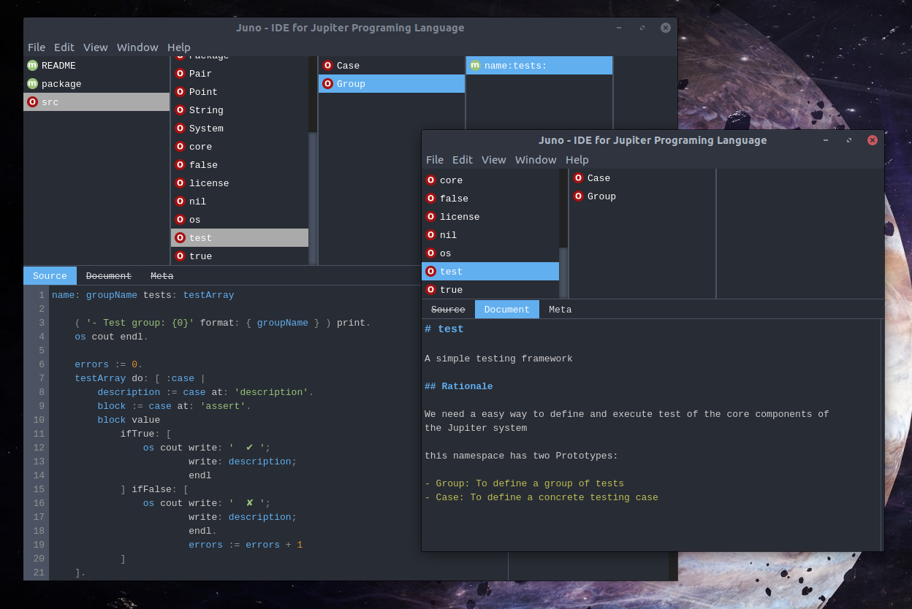
Task: Switch to the Source tab in the back window
Action: 50,276
